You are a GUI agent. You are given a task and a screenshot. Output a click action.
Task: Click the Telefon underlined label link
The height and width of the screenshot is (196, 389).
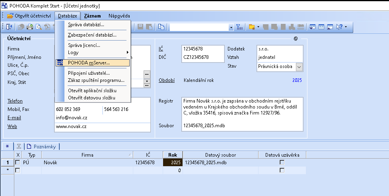[15, 101]
